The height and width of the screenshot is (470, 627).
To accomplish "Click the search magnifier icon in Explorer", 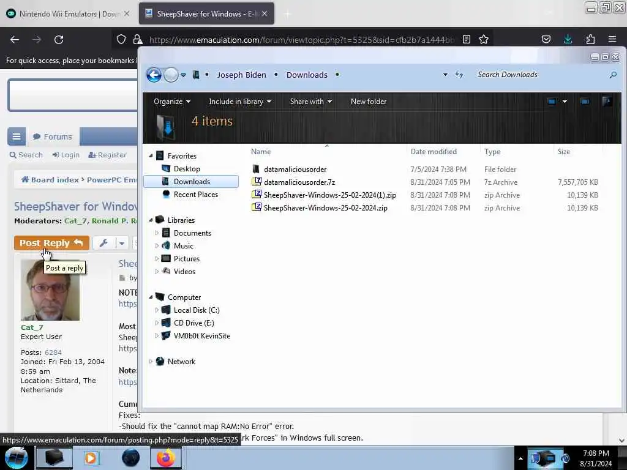I will [613, 75].
